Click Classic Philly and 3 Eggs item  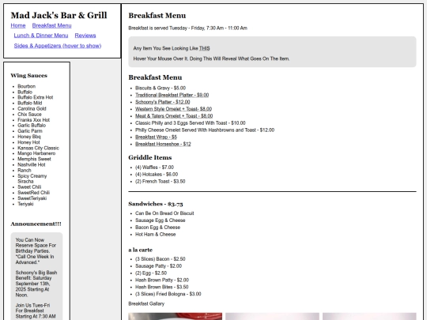(191, 123)
